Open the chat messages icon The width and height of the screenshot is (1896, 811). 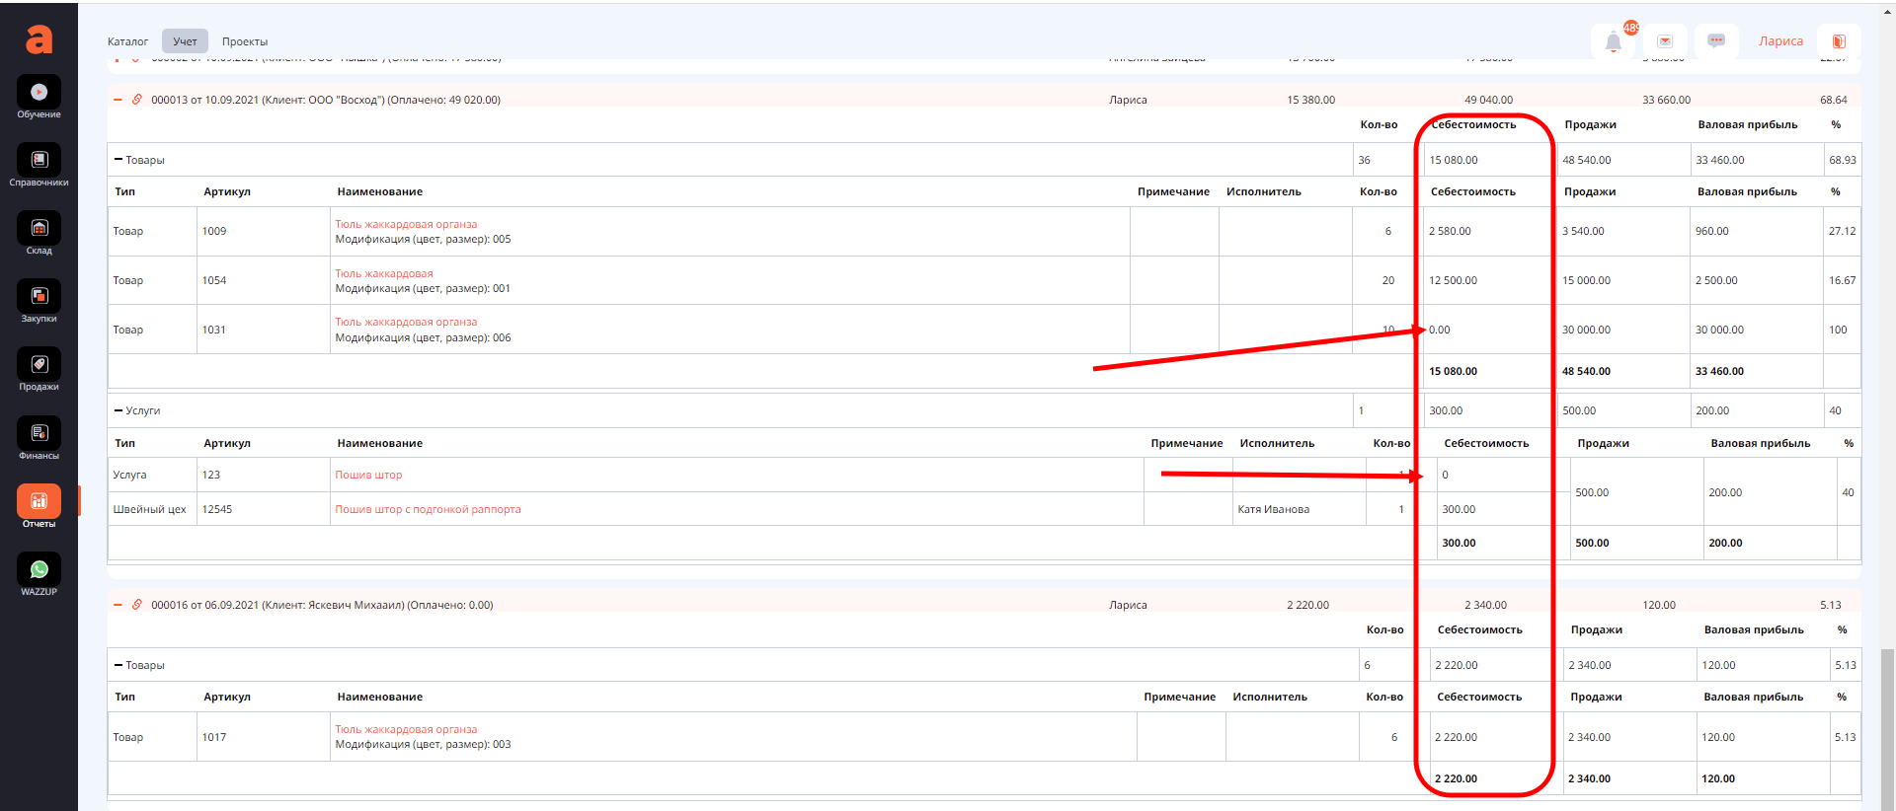click(x=1716, y=41)
